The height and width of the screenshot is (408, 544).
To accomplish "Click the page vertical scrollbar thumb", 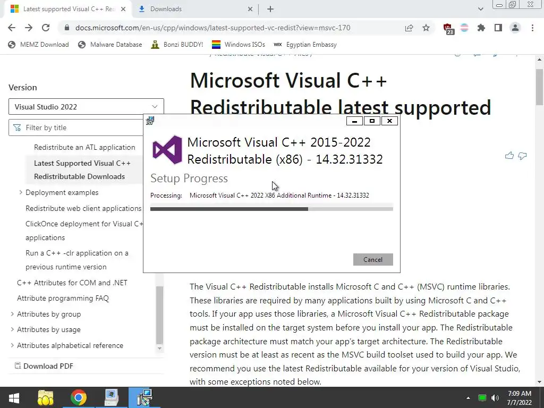I will click(539, 87).
